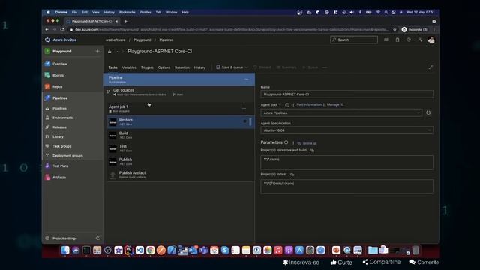The width and height of the screenshot is (480, 270).
Task: Click the link icon beside Project(s) to test
Action: [x=292, y=175]
